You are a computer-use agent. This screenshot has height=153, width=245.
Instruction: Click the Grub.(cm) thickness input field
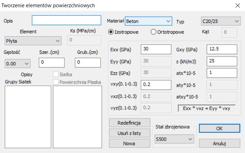pyautogui.click(x=88, y=63)
